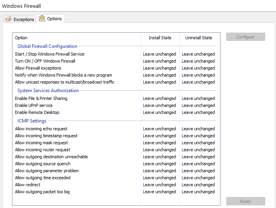Click Install State for Enable Remote Desktop
This screenshot has width=276, height=208.
coord(160,112)
